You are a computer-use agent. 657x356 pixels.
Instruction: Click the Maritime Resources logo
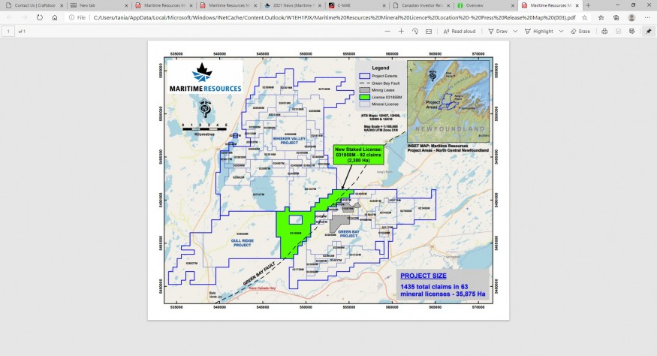point(205,77)
